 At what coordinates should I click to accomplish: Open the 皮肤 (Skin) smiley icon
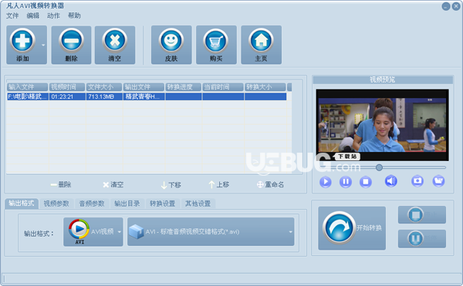pos(171,40)
